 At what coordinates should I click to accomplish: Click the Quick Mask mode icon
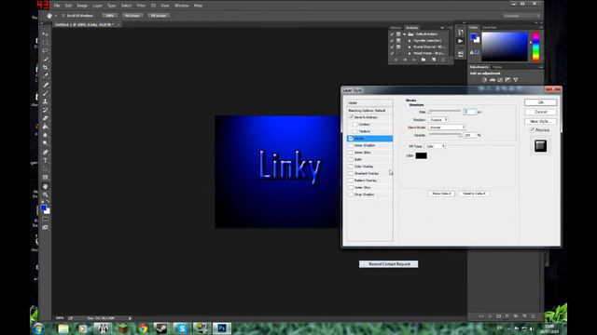(x=46, y=220)
